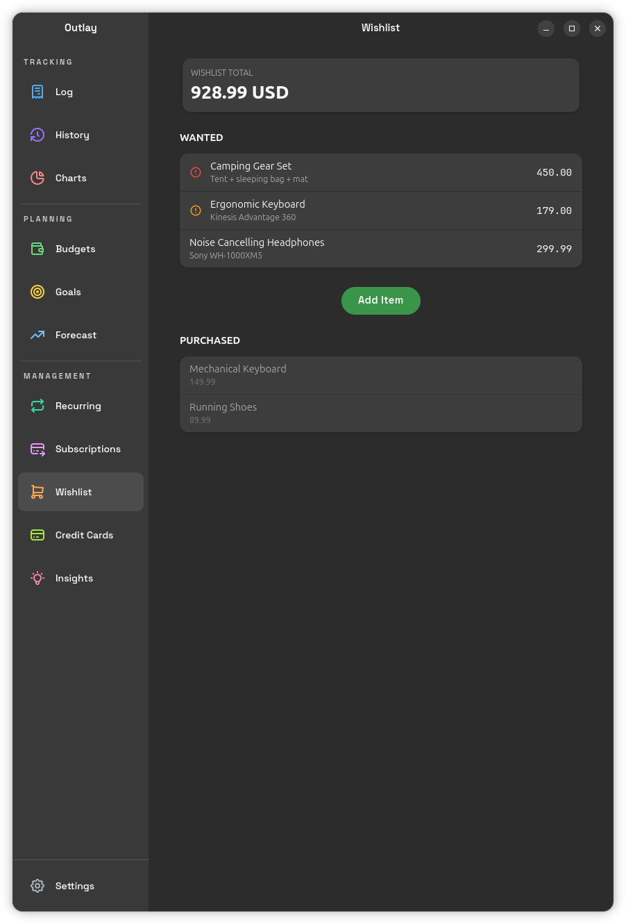626x924 pixels.
Task: Click the Insights lightbulb icon
Action: tap(37, 578)
